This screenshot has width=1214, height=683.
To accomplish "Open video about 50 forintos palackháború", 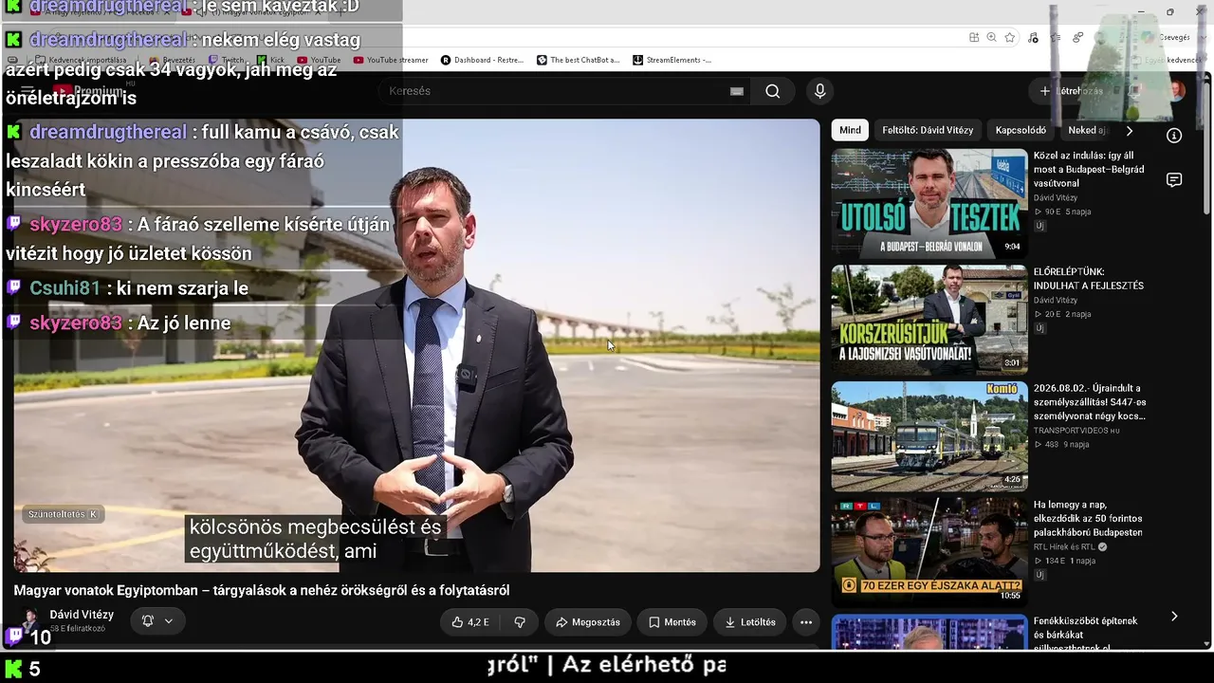I will [x=1088, y=519].
